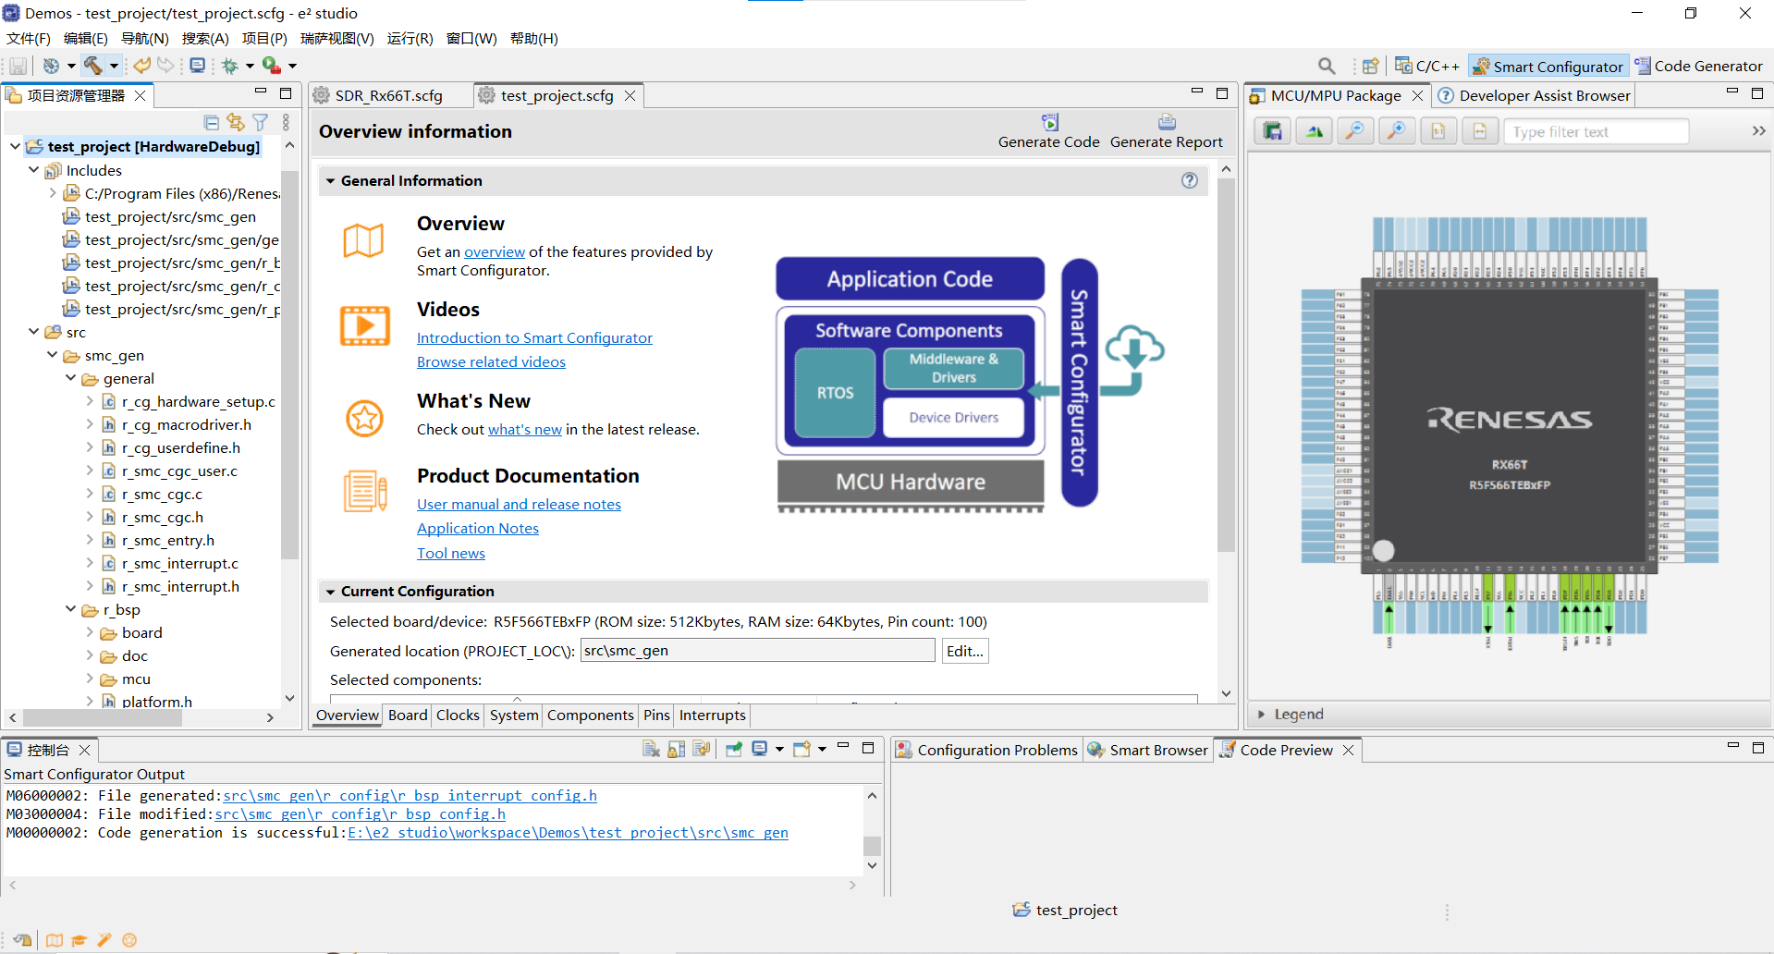1774x954 pixels.
Task: Open r_bsp_interrupt_config.h link in console
Action: pos(410,795)
